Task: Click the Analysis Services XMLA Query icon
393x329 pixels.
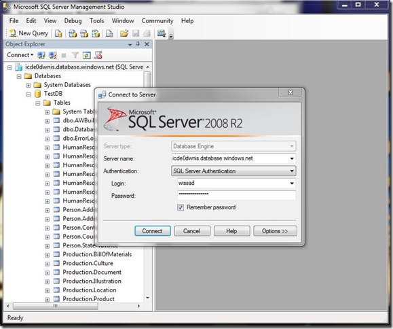Action: pyautogui.click(x=96, y=33)
